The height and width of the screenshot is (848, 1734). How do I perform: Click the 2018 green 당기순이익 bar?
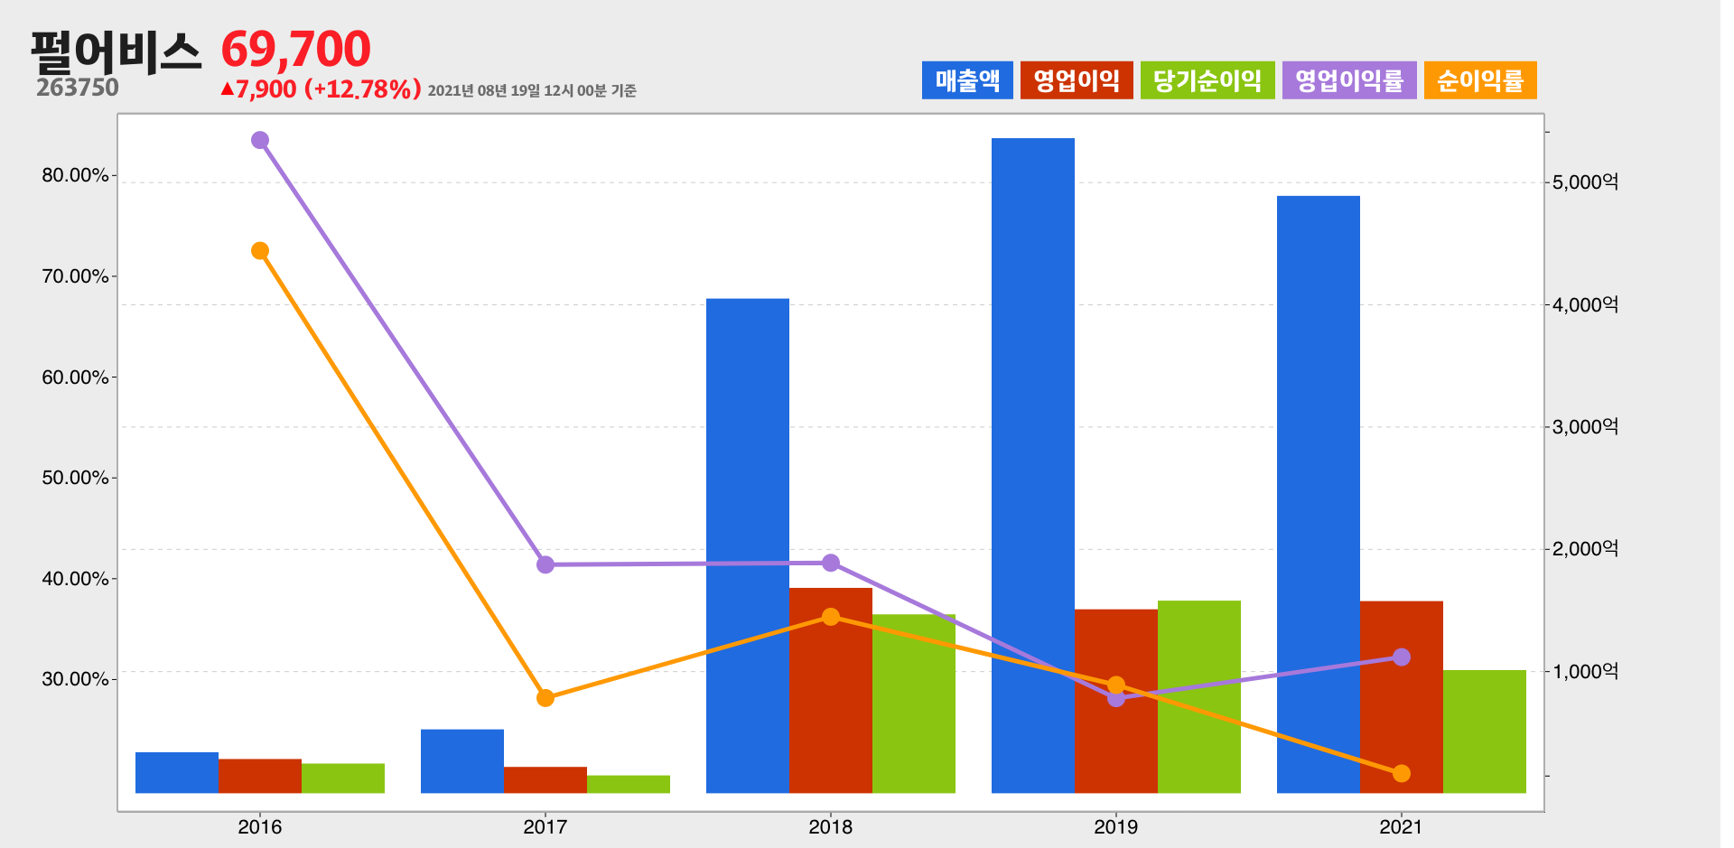coord(914,704)
